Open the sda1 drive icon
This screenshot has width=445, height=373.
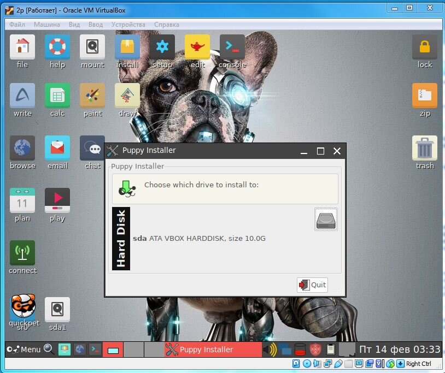click(57, 310)
